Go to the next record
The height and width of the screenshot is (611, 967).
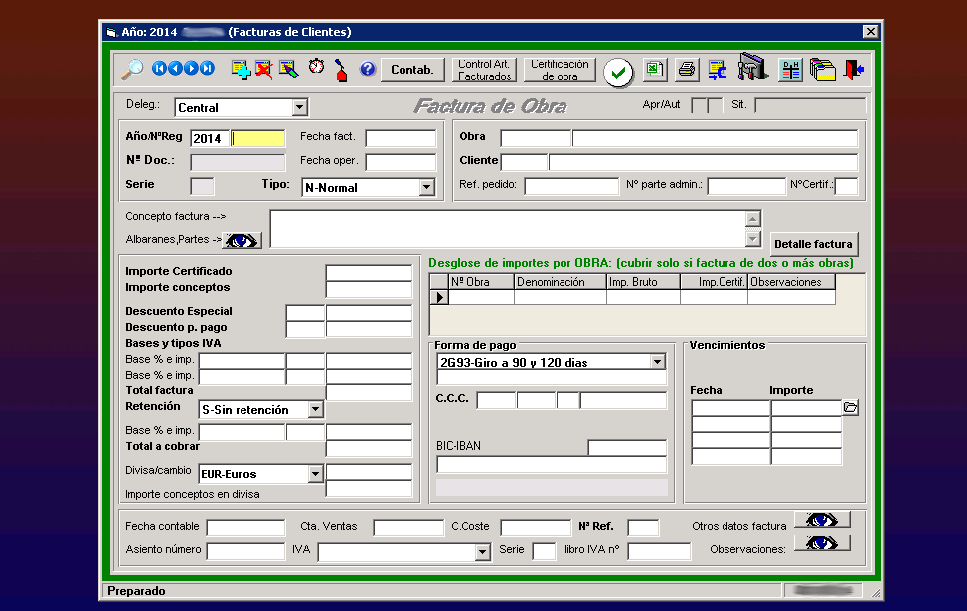coord(191,68)
